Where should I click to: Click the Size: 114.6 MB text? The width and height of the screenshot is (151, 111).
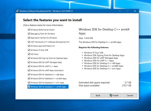(x=86, y=38)
